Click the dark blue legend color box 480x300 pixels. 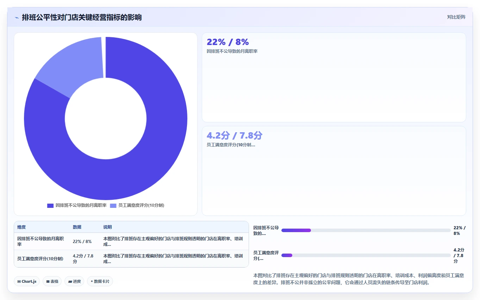point(50,205)
